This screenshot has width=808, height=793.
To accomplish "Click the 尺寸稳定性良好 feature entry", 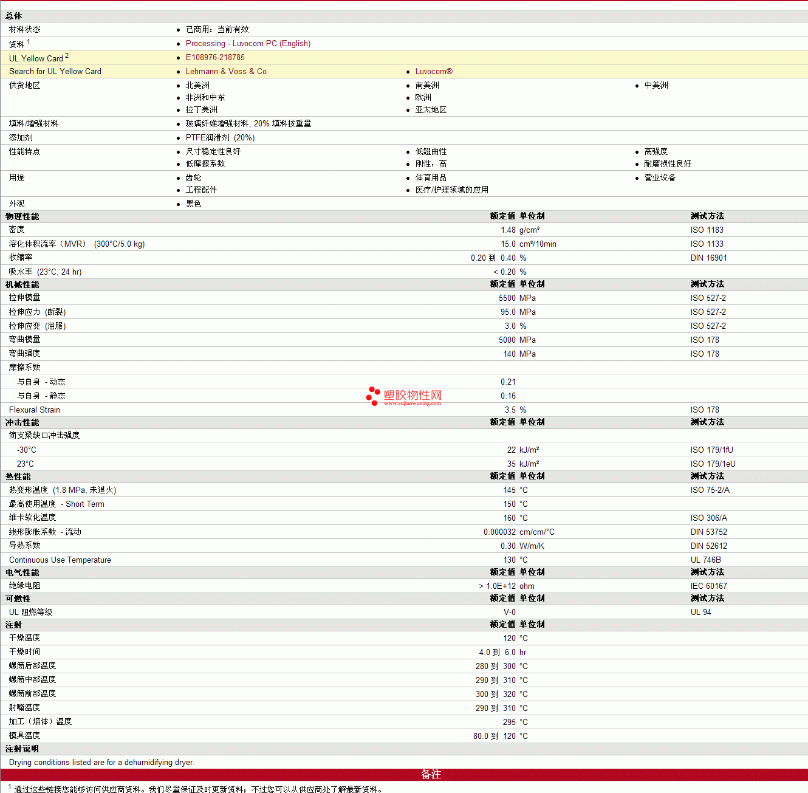I will (x=213, y=152).
